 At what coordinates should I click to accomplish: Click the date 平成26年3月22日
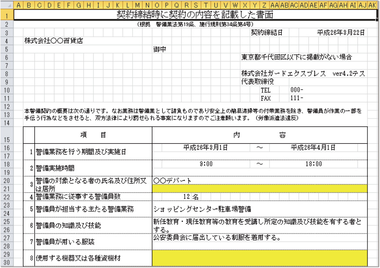[341, 33]
